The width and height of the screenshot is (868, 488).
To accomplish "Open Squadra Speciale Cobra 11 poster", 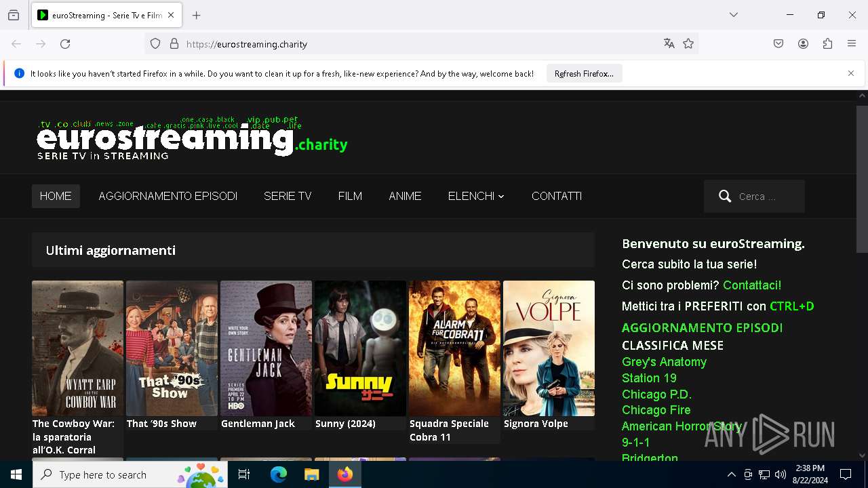I will coord(454,348).
